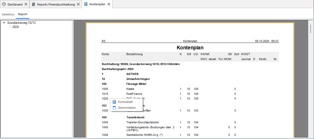Click the Bezeichnung column header
This screenshot has height=139, width=314.
pyautogui.click(x=134, y=54)
